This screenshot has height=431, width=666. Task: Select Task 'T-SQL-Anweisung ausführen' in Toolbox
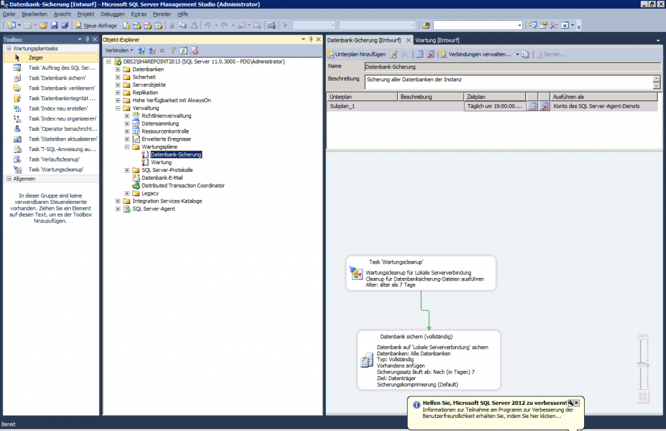[51, 149]
